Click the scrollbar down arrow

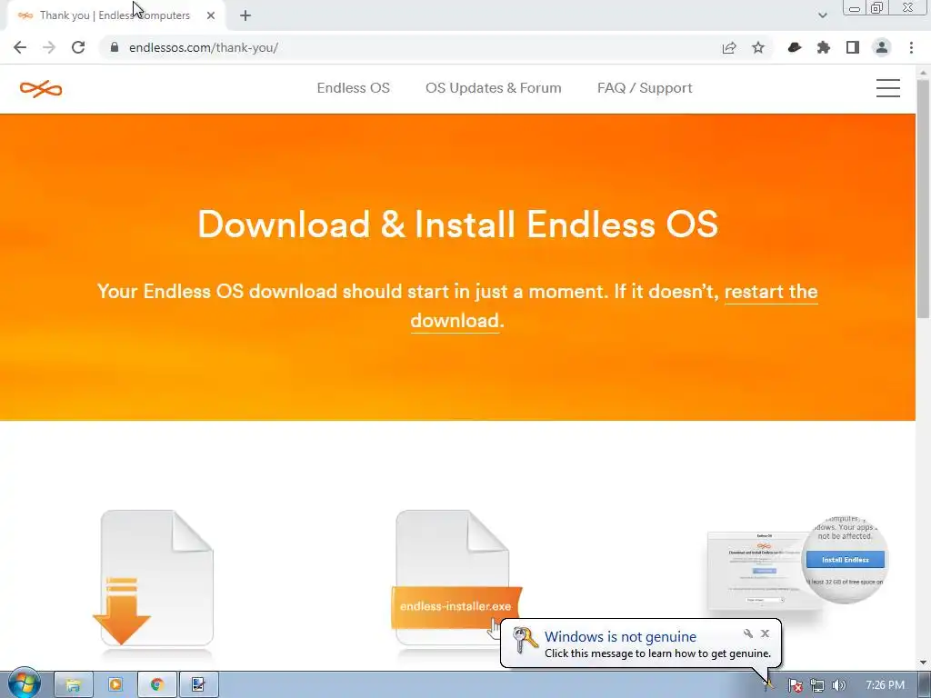click(923, 663)
